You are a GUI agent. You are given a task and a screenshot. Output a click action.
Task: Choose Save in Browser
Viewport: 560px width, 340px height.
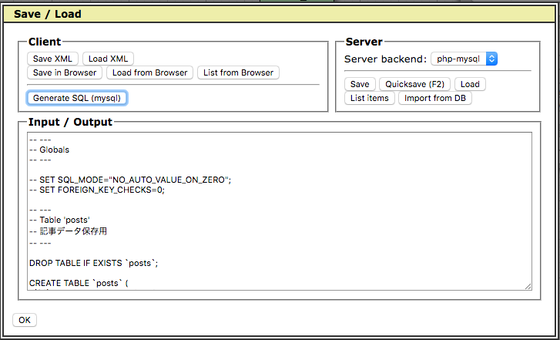pyautogui.click(x=65, y=72)
